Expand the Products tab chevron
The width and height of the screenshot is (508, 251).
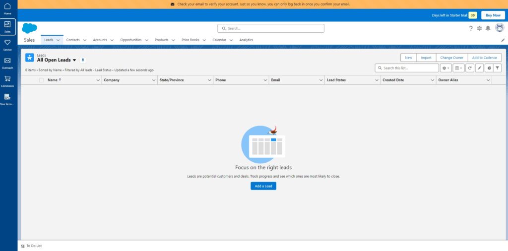[173, 40]
